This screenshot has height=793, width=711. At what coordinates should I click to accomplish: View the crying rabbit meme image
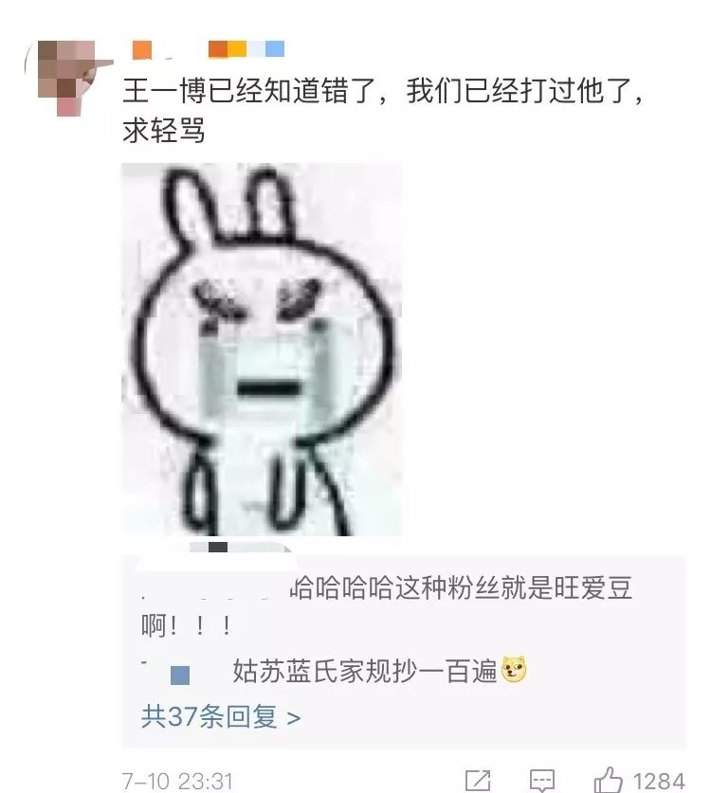[x=262, y=349]
